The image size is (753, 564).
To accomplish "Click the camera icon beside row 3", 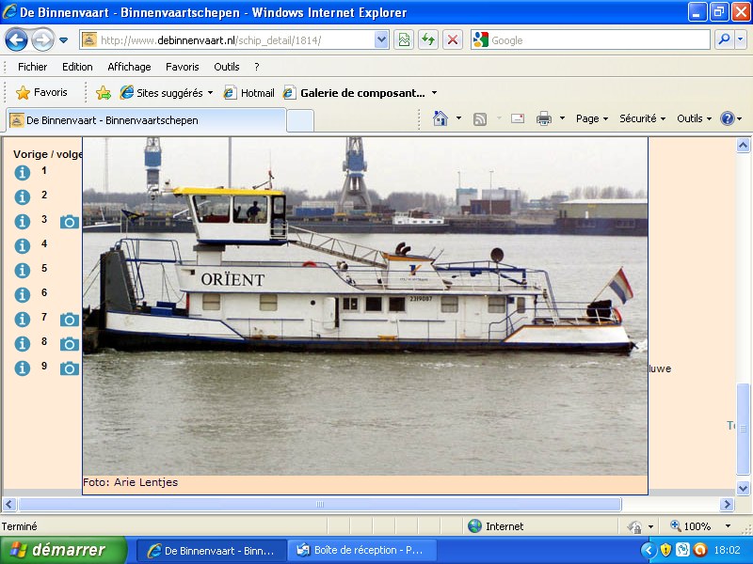I will click(69, 222).
